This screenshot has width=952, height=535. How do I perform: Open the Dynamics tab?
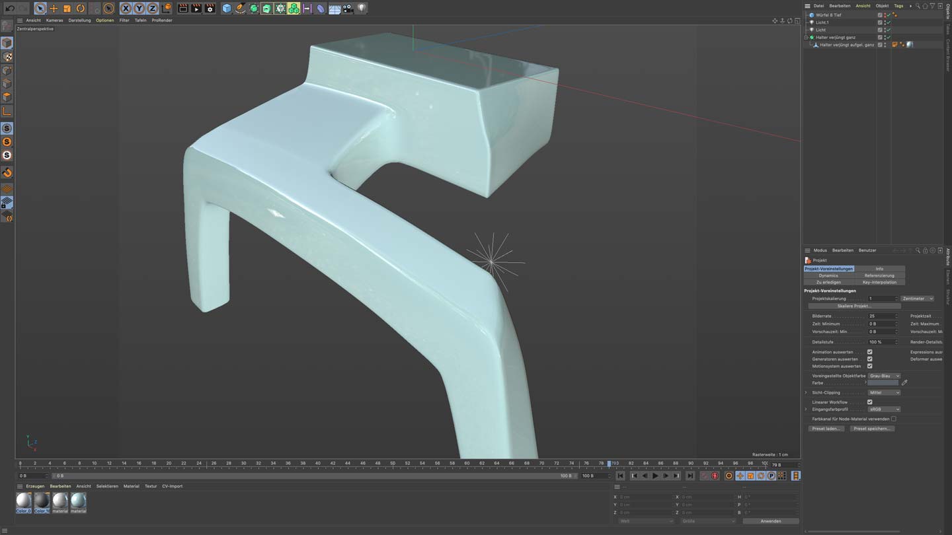(828, 275)
